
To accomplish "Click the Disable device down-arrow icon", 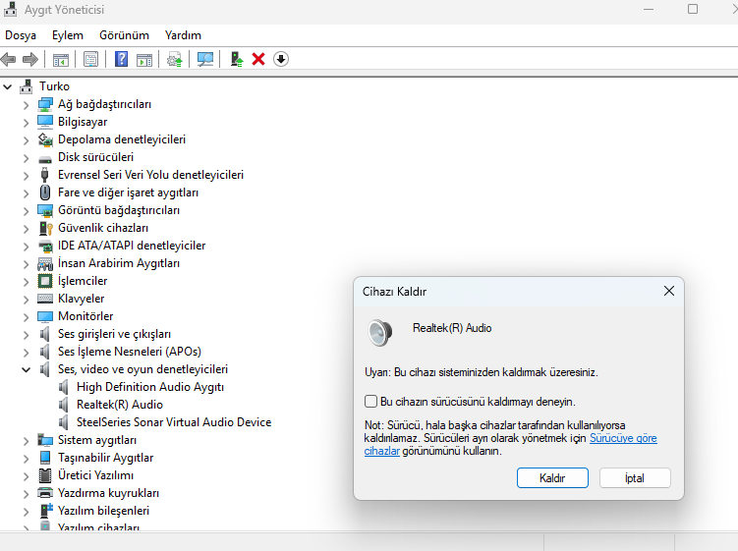I will [281, 59].
